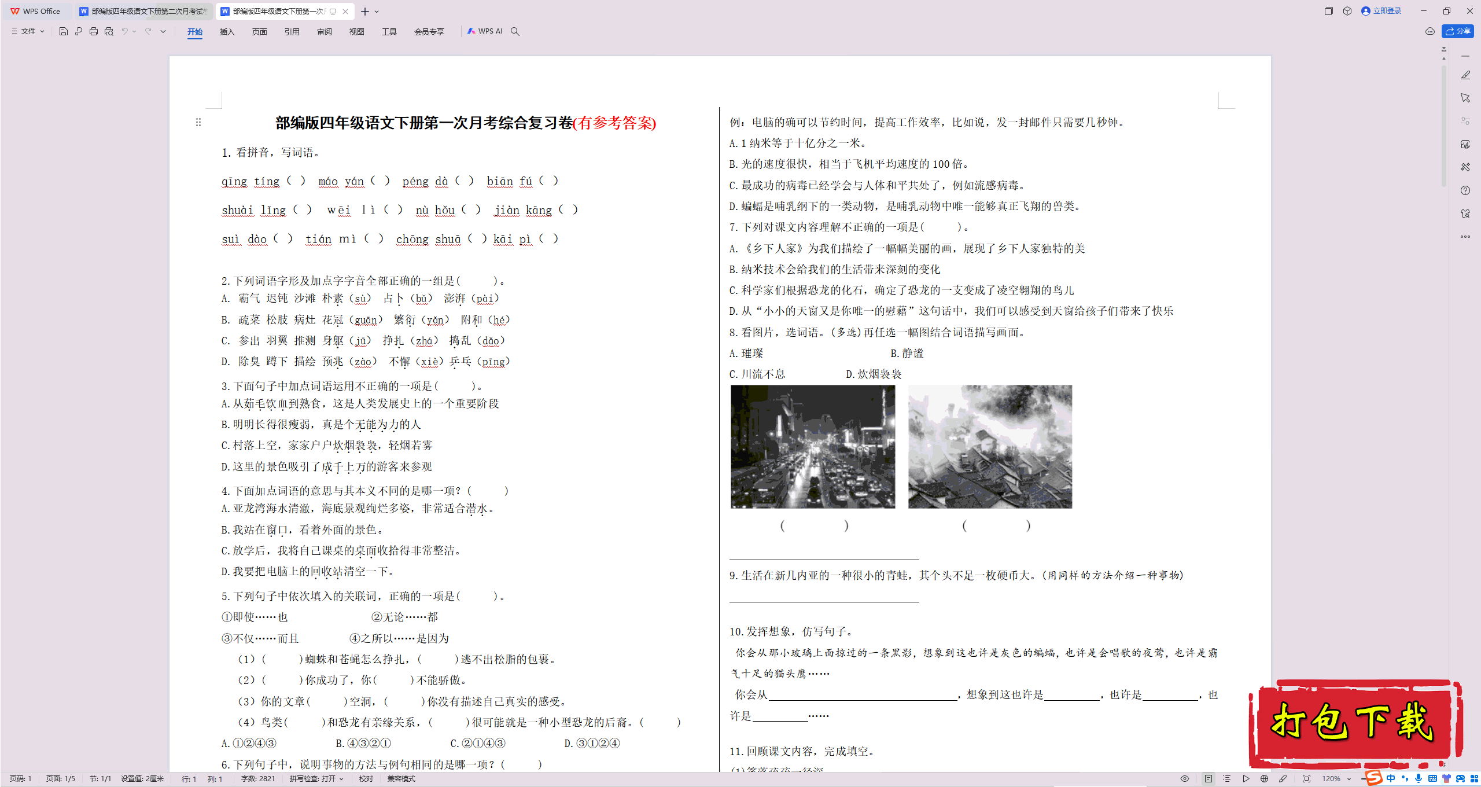Click 校对 in status bar
The width and height of the screenshot is (1481, 787).
click(366, 779)
